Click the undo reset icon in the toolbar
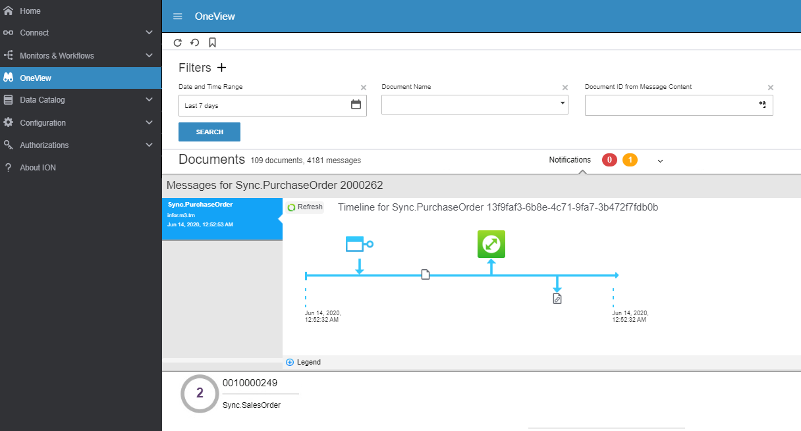The width and height of the screenshot is (801, 431). [x=194, y=43]
